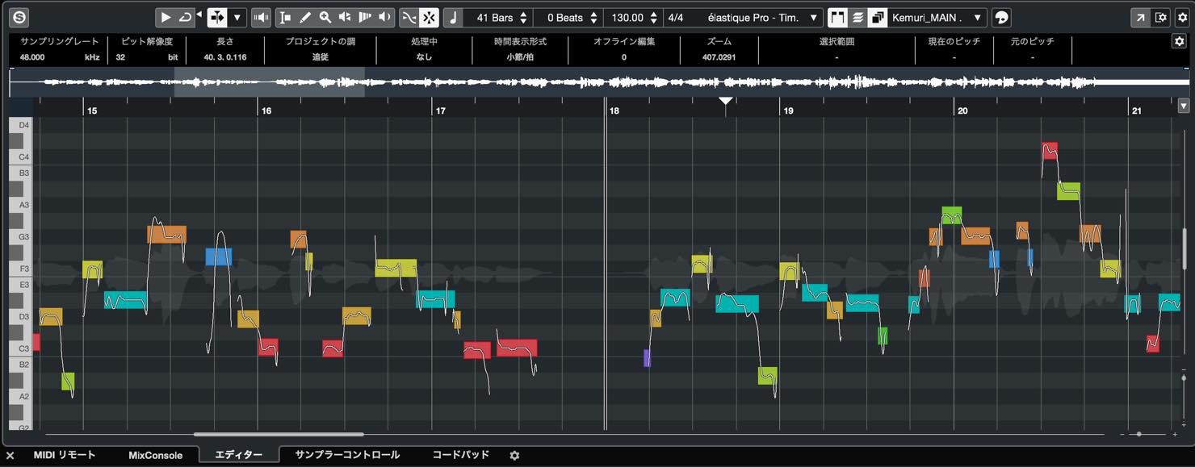The height and width of the screenshot is (467, 1195).
Task: Select the Range Selection tool
Action: (x=285, y=17)
